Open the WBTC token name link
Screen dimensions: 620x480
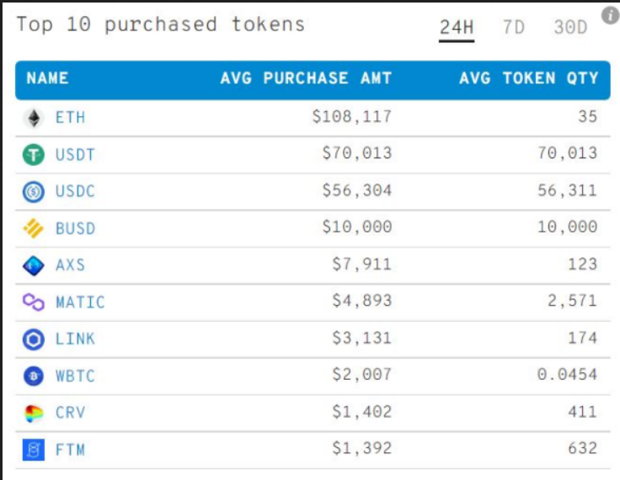coord(76,376)
